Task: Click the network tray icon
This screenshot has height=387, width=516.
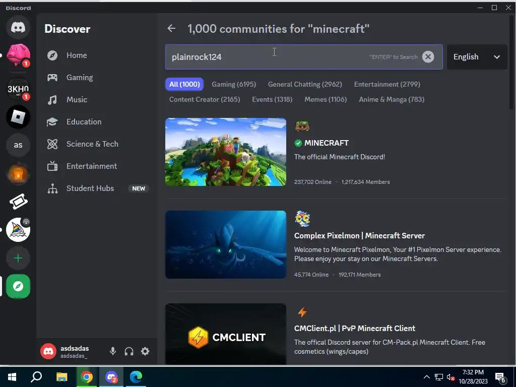Action: (439, 377)
